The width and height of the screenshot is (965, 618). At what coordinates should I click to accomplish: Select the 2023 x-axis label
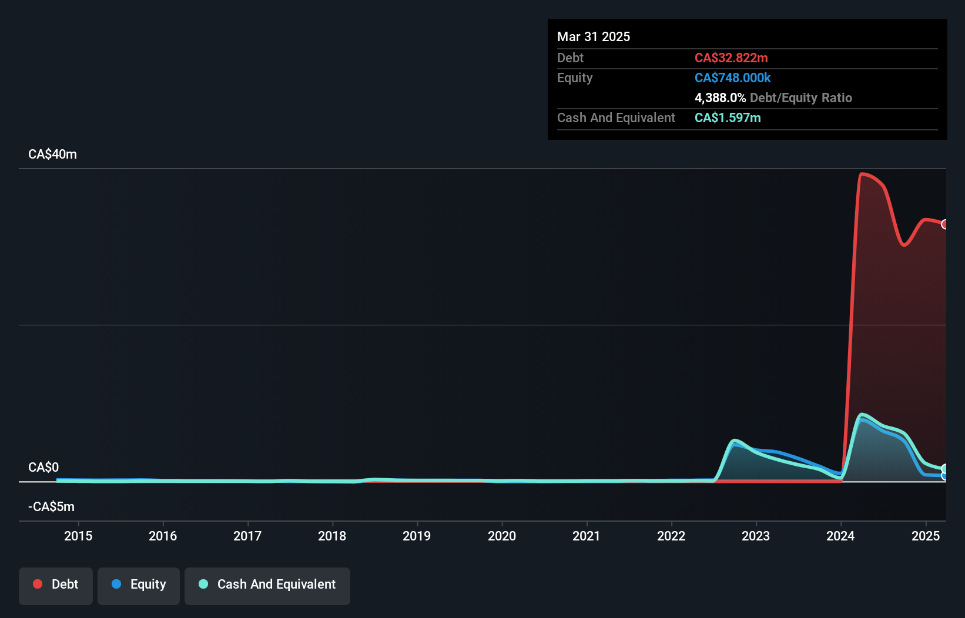pos(756,536)
